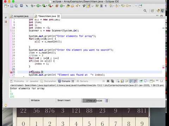Screen dimensions: 169x126
Task: Click the New Java Package icon
Action: coord(57,6)
